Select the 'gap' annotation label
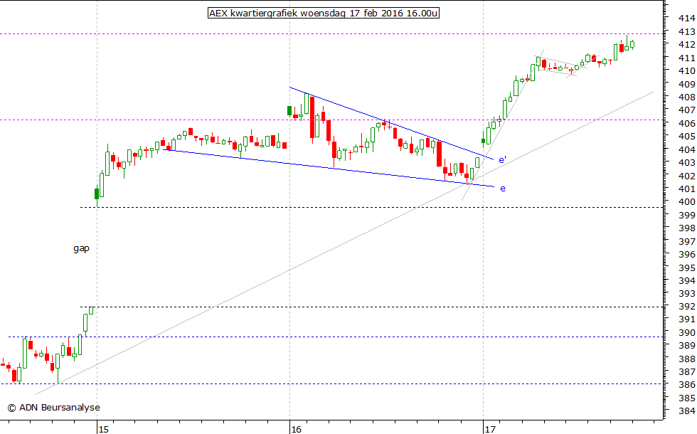697x434 pixels. [x=81, y=248]
